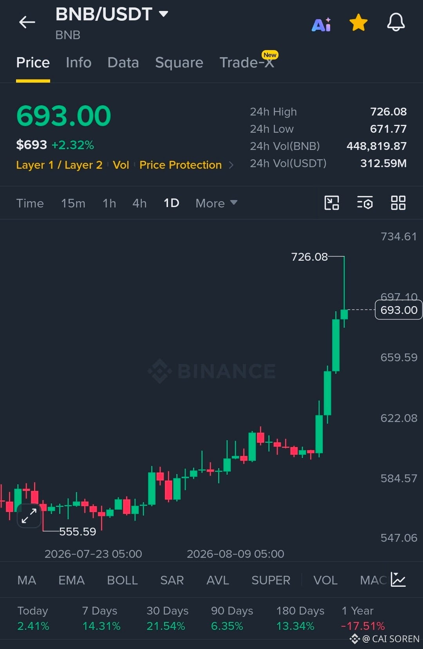Select the 15m chart interval

(x=73, y=203)
